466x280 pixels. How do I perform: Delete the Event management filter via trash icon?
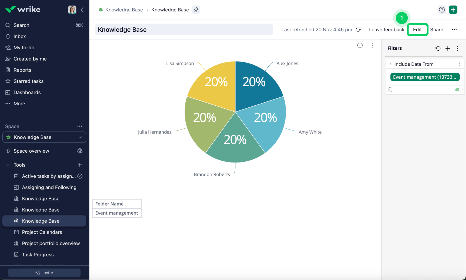click(x=390, y=90)
